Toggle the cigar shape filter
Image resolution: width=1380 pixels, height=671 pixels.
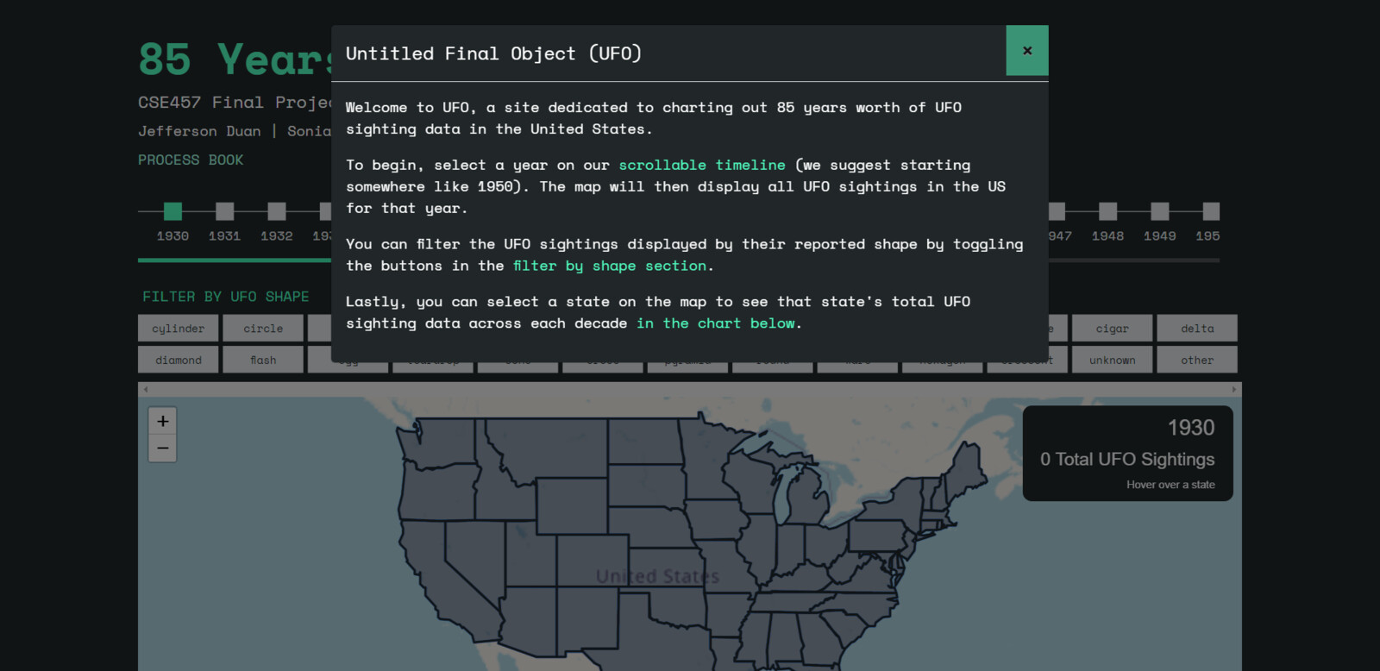pos(1112,329)
